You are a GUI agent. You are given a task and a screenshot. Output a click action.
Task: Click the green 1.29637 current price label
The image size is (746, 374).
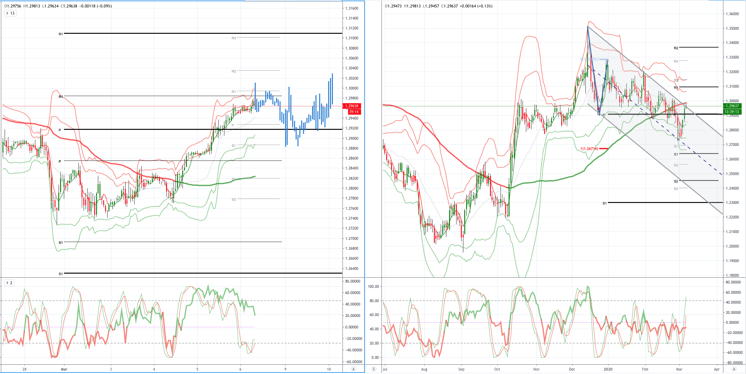[x=732, y=106]
